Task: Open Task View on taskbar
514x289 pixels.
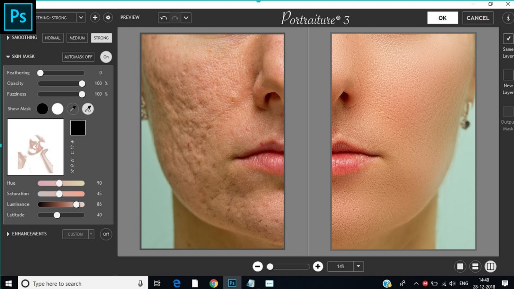Action: tap(157, 284)
